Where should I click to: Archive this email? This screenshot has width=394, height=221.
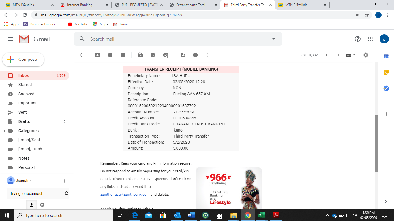click(x=97, y=55)
